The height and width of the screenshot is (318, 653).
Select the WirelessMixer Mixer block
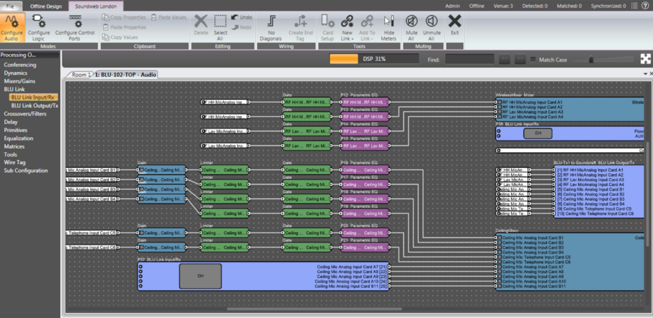(571, 109)
